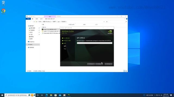Open Google Chrome from the desktop

[4, 11]
